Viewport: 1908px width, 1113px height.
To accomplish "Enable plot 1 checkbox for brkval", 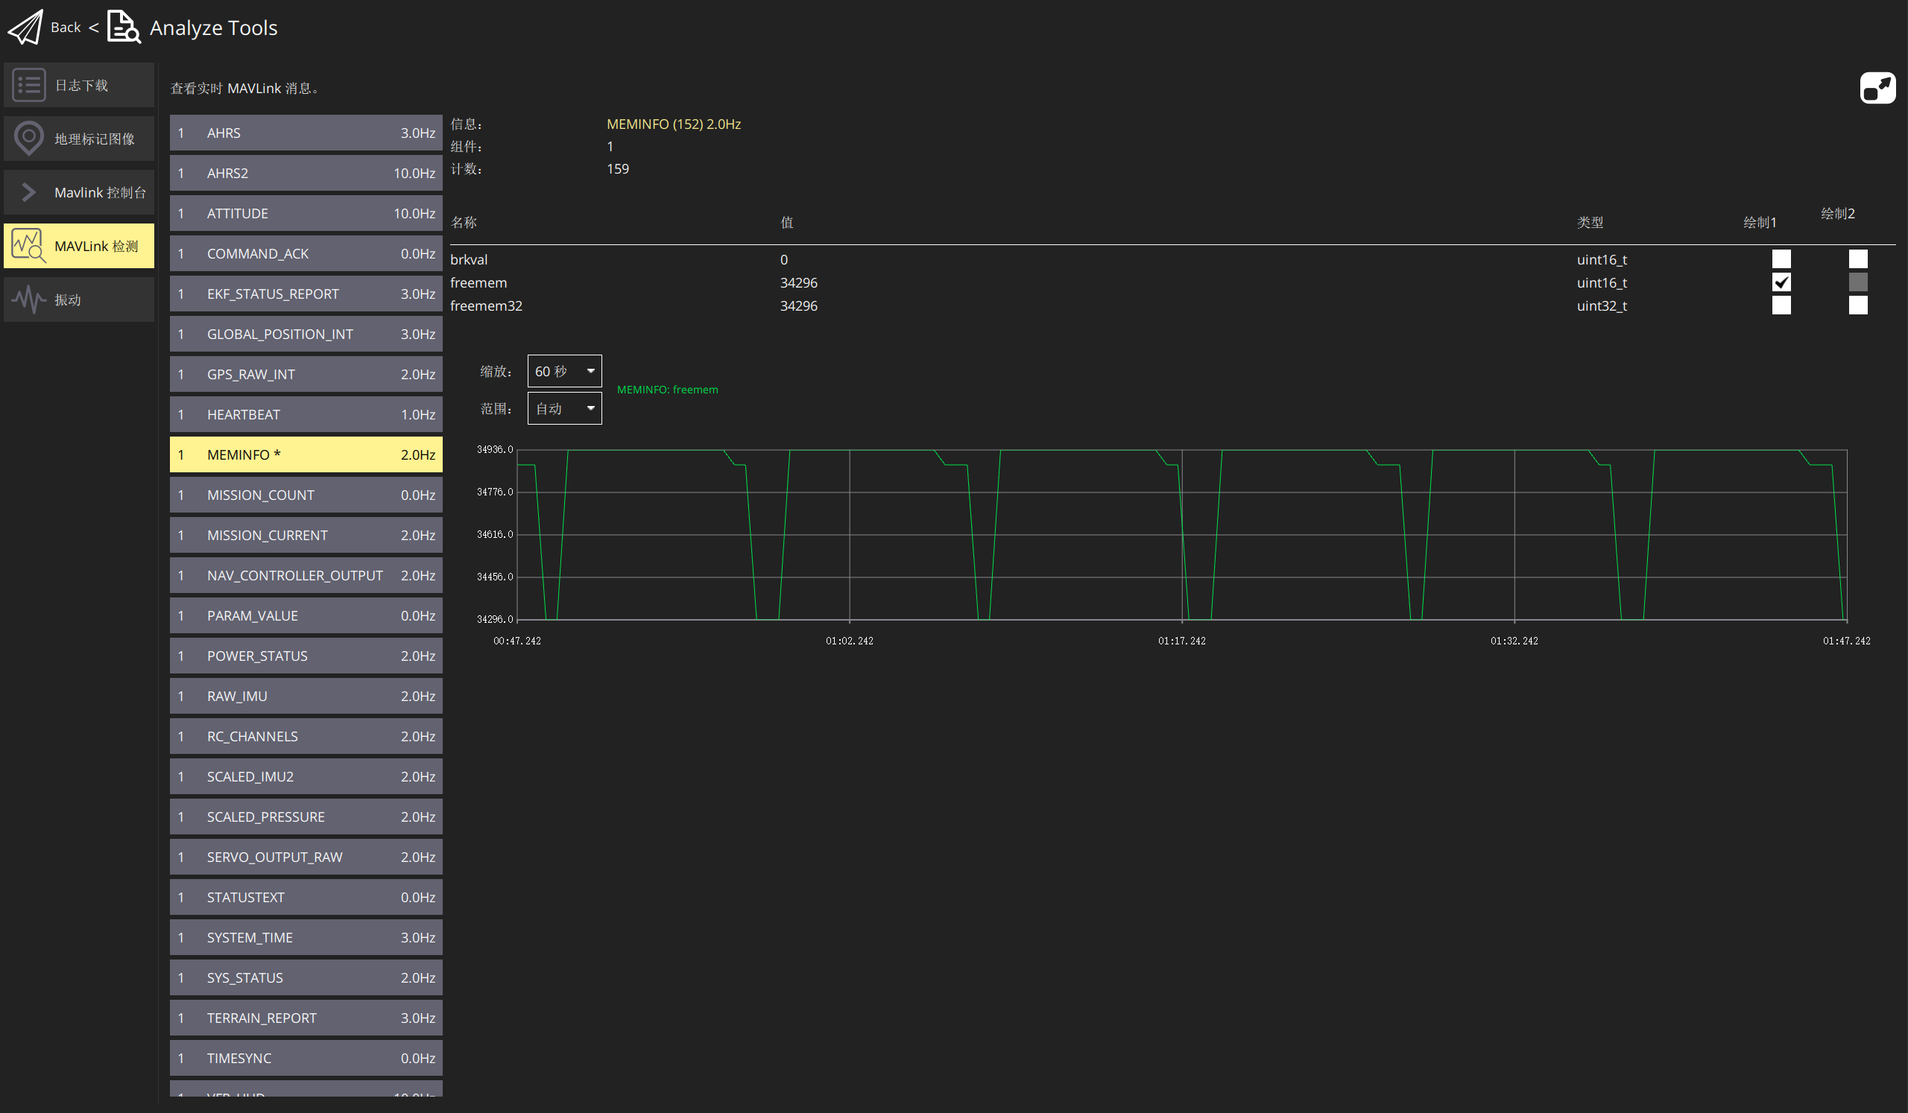I will point(1781,259).
